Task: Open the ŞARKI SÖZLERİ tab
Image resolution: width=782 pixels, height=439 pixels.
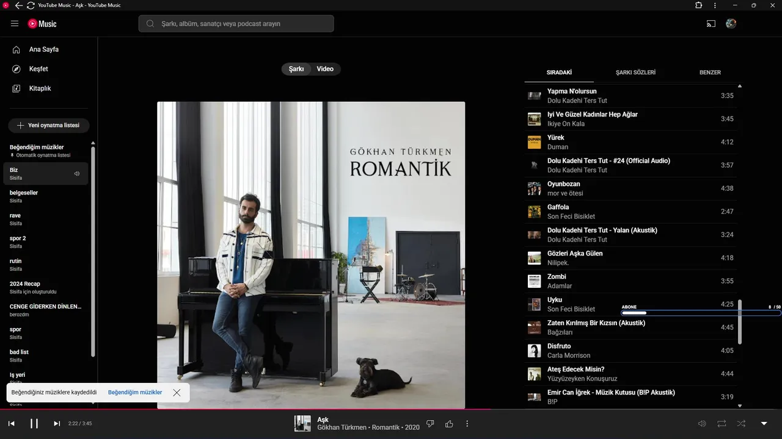Action: tap(635, 72)
